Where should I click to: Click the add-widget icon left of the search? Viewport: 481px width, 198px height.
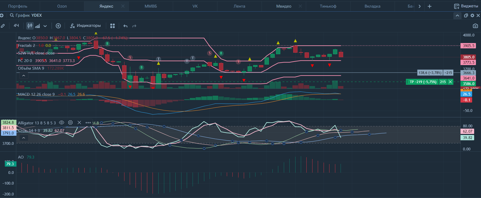pyautogui.click(x=2, y=16)
